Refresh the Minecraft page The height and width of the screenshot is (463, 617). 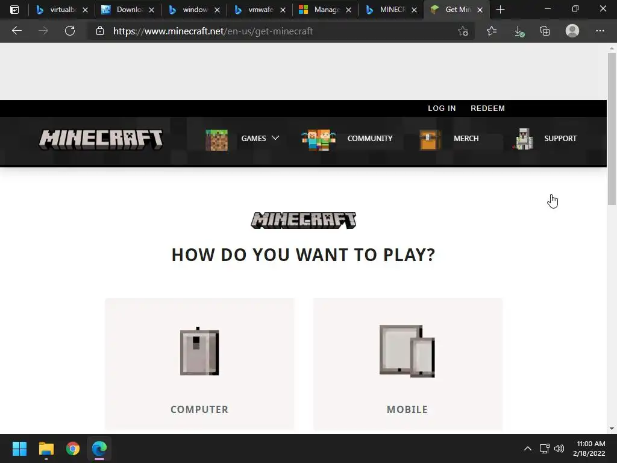coord(70,31)
